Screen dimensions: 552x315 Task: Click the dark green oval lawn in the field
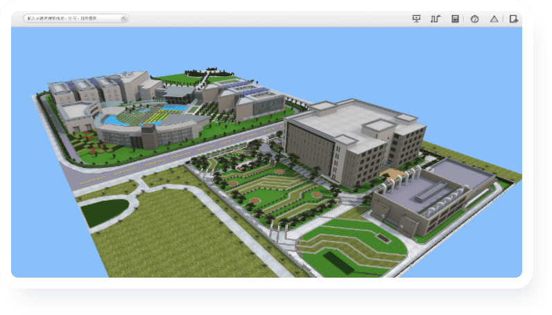tap(105, 212)
